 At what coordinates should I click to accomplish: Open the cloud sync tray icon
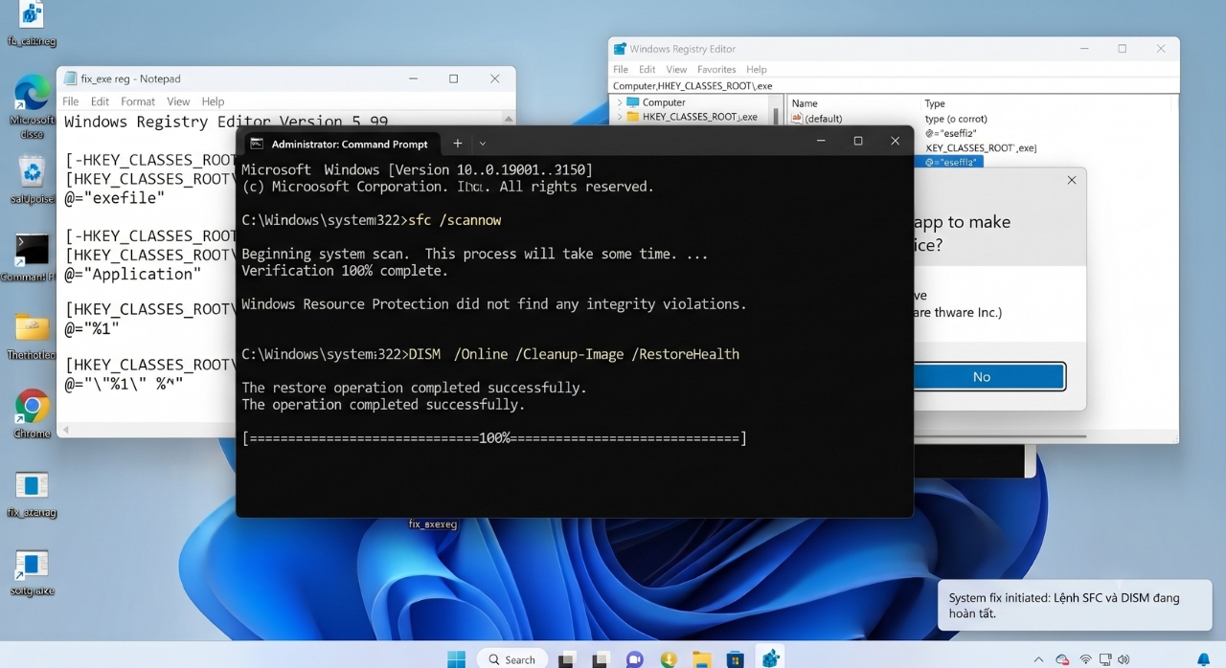pos(1062,659)
